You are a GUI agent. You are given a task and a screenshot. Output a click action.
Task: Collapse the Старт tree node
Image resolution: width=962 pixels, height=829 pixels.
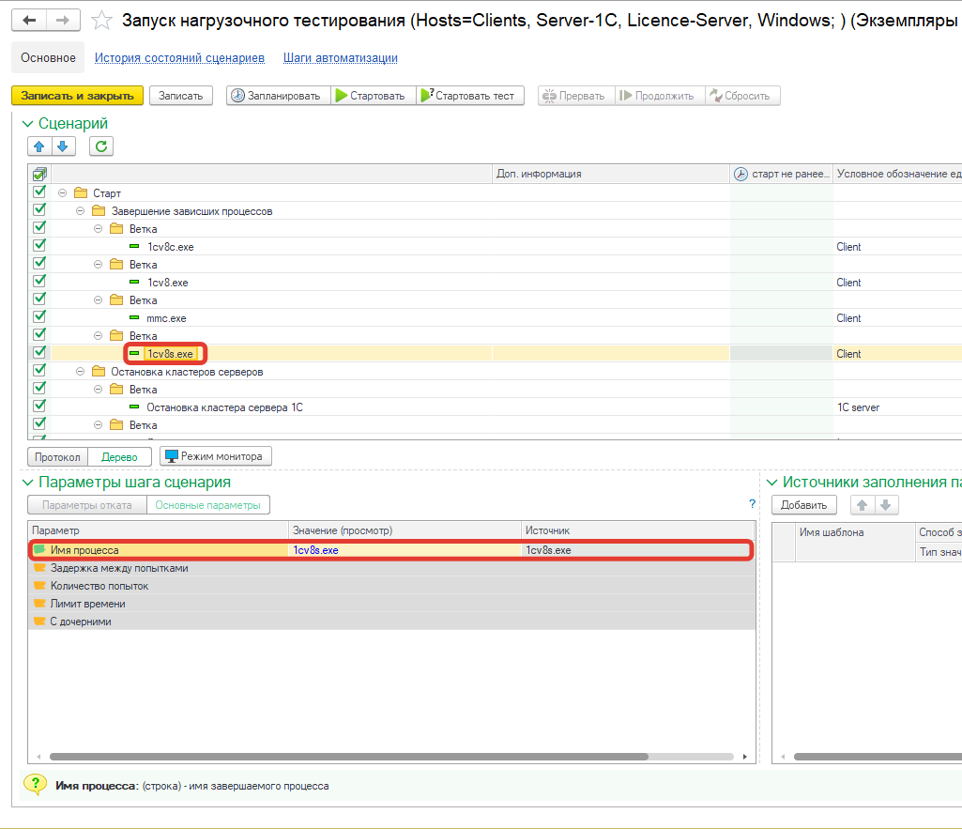pos(62,193)
